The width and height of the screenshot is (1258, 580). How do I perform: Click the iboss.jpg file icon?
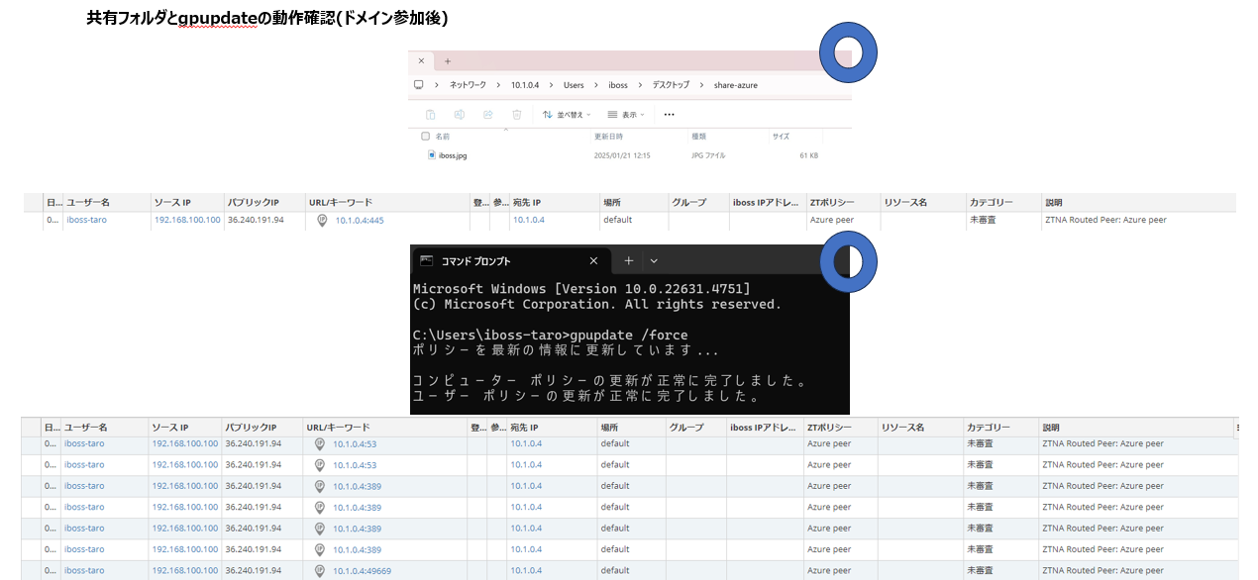click(432, 155)
